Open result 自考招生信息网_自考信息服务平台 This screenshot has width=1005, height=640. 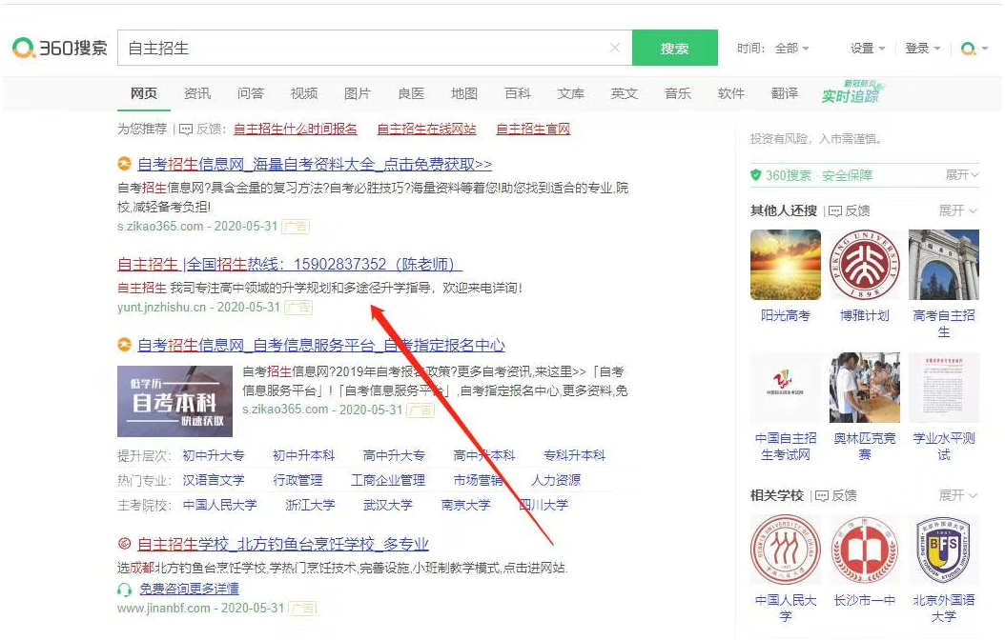coord(321,346)
